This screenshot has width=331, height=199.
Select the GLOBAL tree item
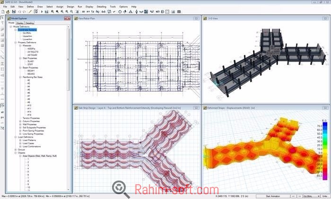coord(27,33)
